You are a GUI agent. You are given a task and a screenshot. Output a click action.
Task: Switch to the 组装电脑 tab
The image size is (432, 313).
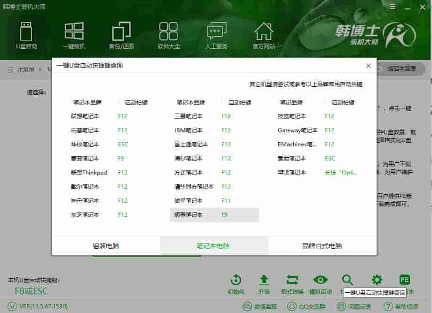pyautogui.click(x=106, y=245)
